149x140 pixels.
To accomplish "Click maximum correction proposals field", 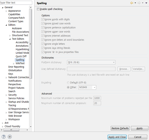I will [x=97, y=103].
